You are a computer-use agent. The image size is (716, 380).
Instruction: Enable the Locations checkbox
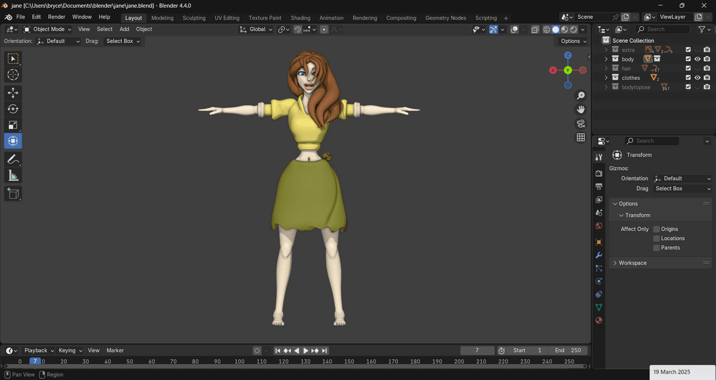(656, 238)
